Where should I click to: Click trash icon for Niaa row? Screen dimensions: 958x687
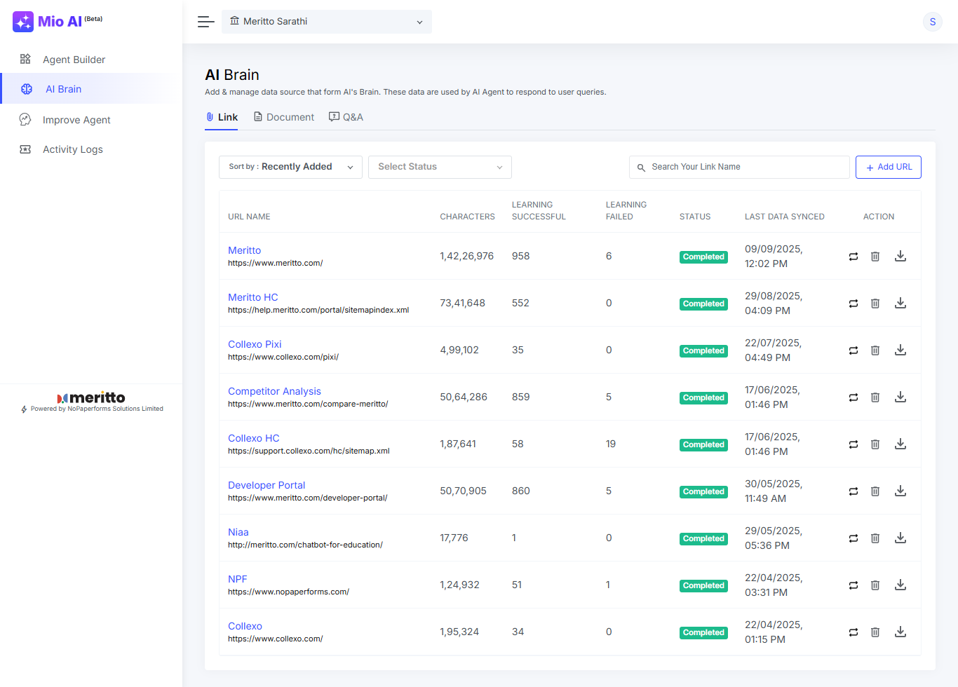point(875,538)
